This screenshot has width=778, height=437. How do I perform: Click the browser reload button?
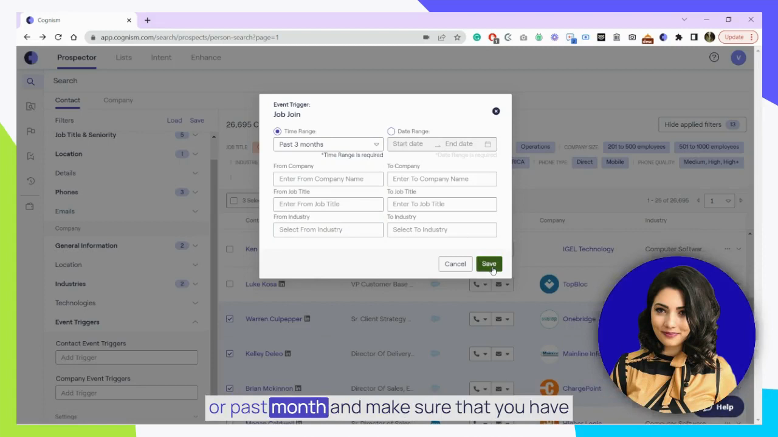58,37
